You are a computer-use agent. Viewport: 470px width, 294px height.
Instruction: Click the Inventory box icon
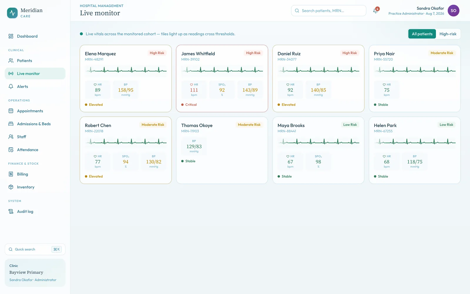click(x=11, y=187)
